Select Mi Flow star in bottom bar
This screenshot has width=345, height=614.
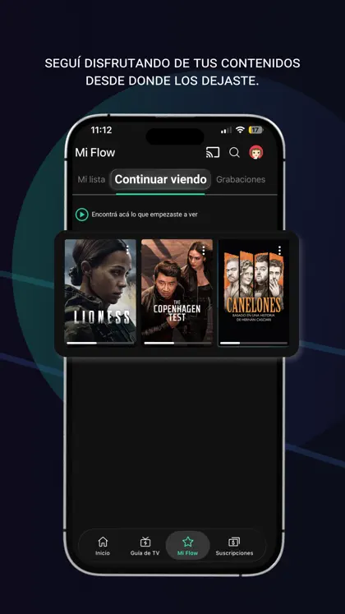[x=188, y=546]
